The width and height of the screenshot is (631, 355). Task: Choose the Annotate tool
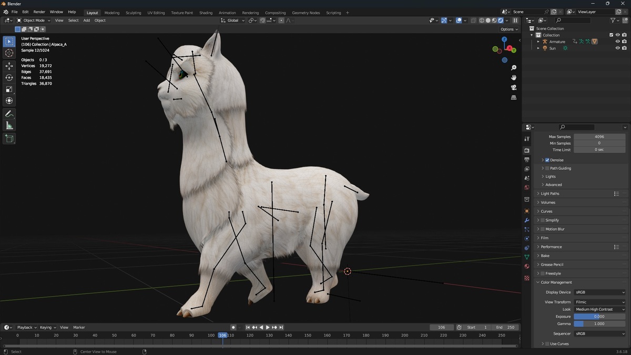coord(9,114)
